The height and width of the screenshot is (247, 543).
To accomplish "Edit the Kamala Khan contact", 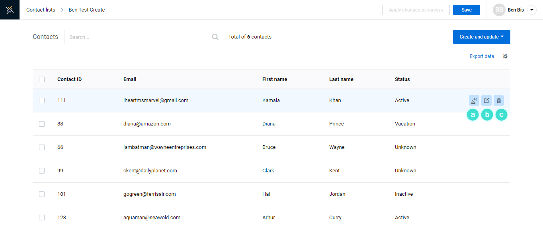I will point(486,100).
